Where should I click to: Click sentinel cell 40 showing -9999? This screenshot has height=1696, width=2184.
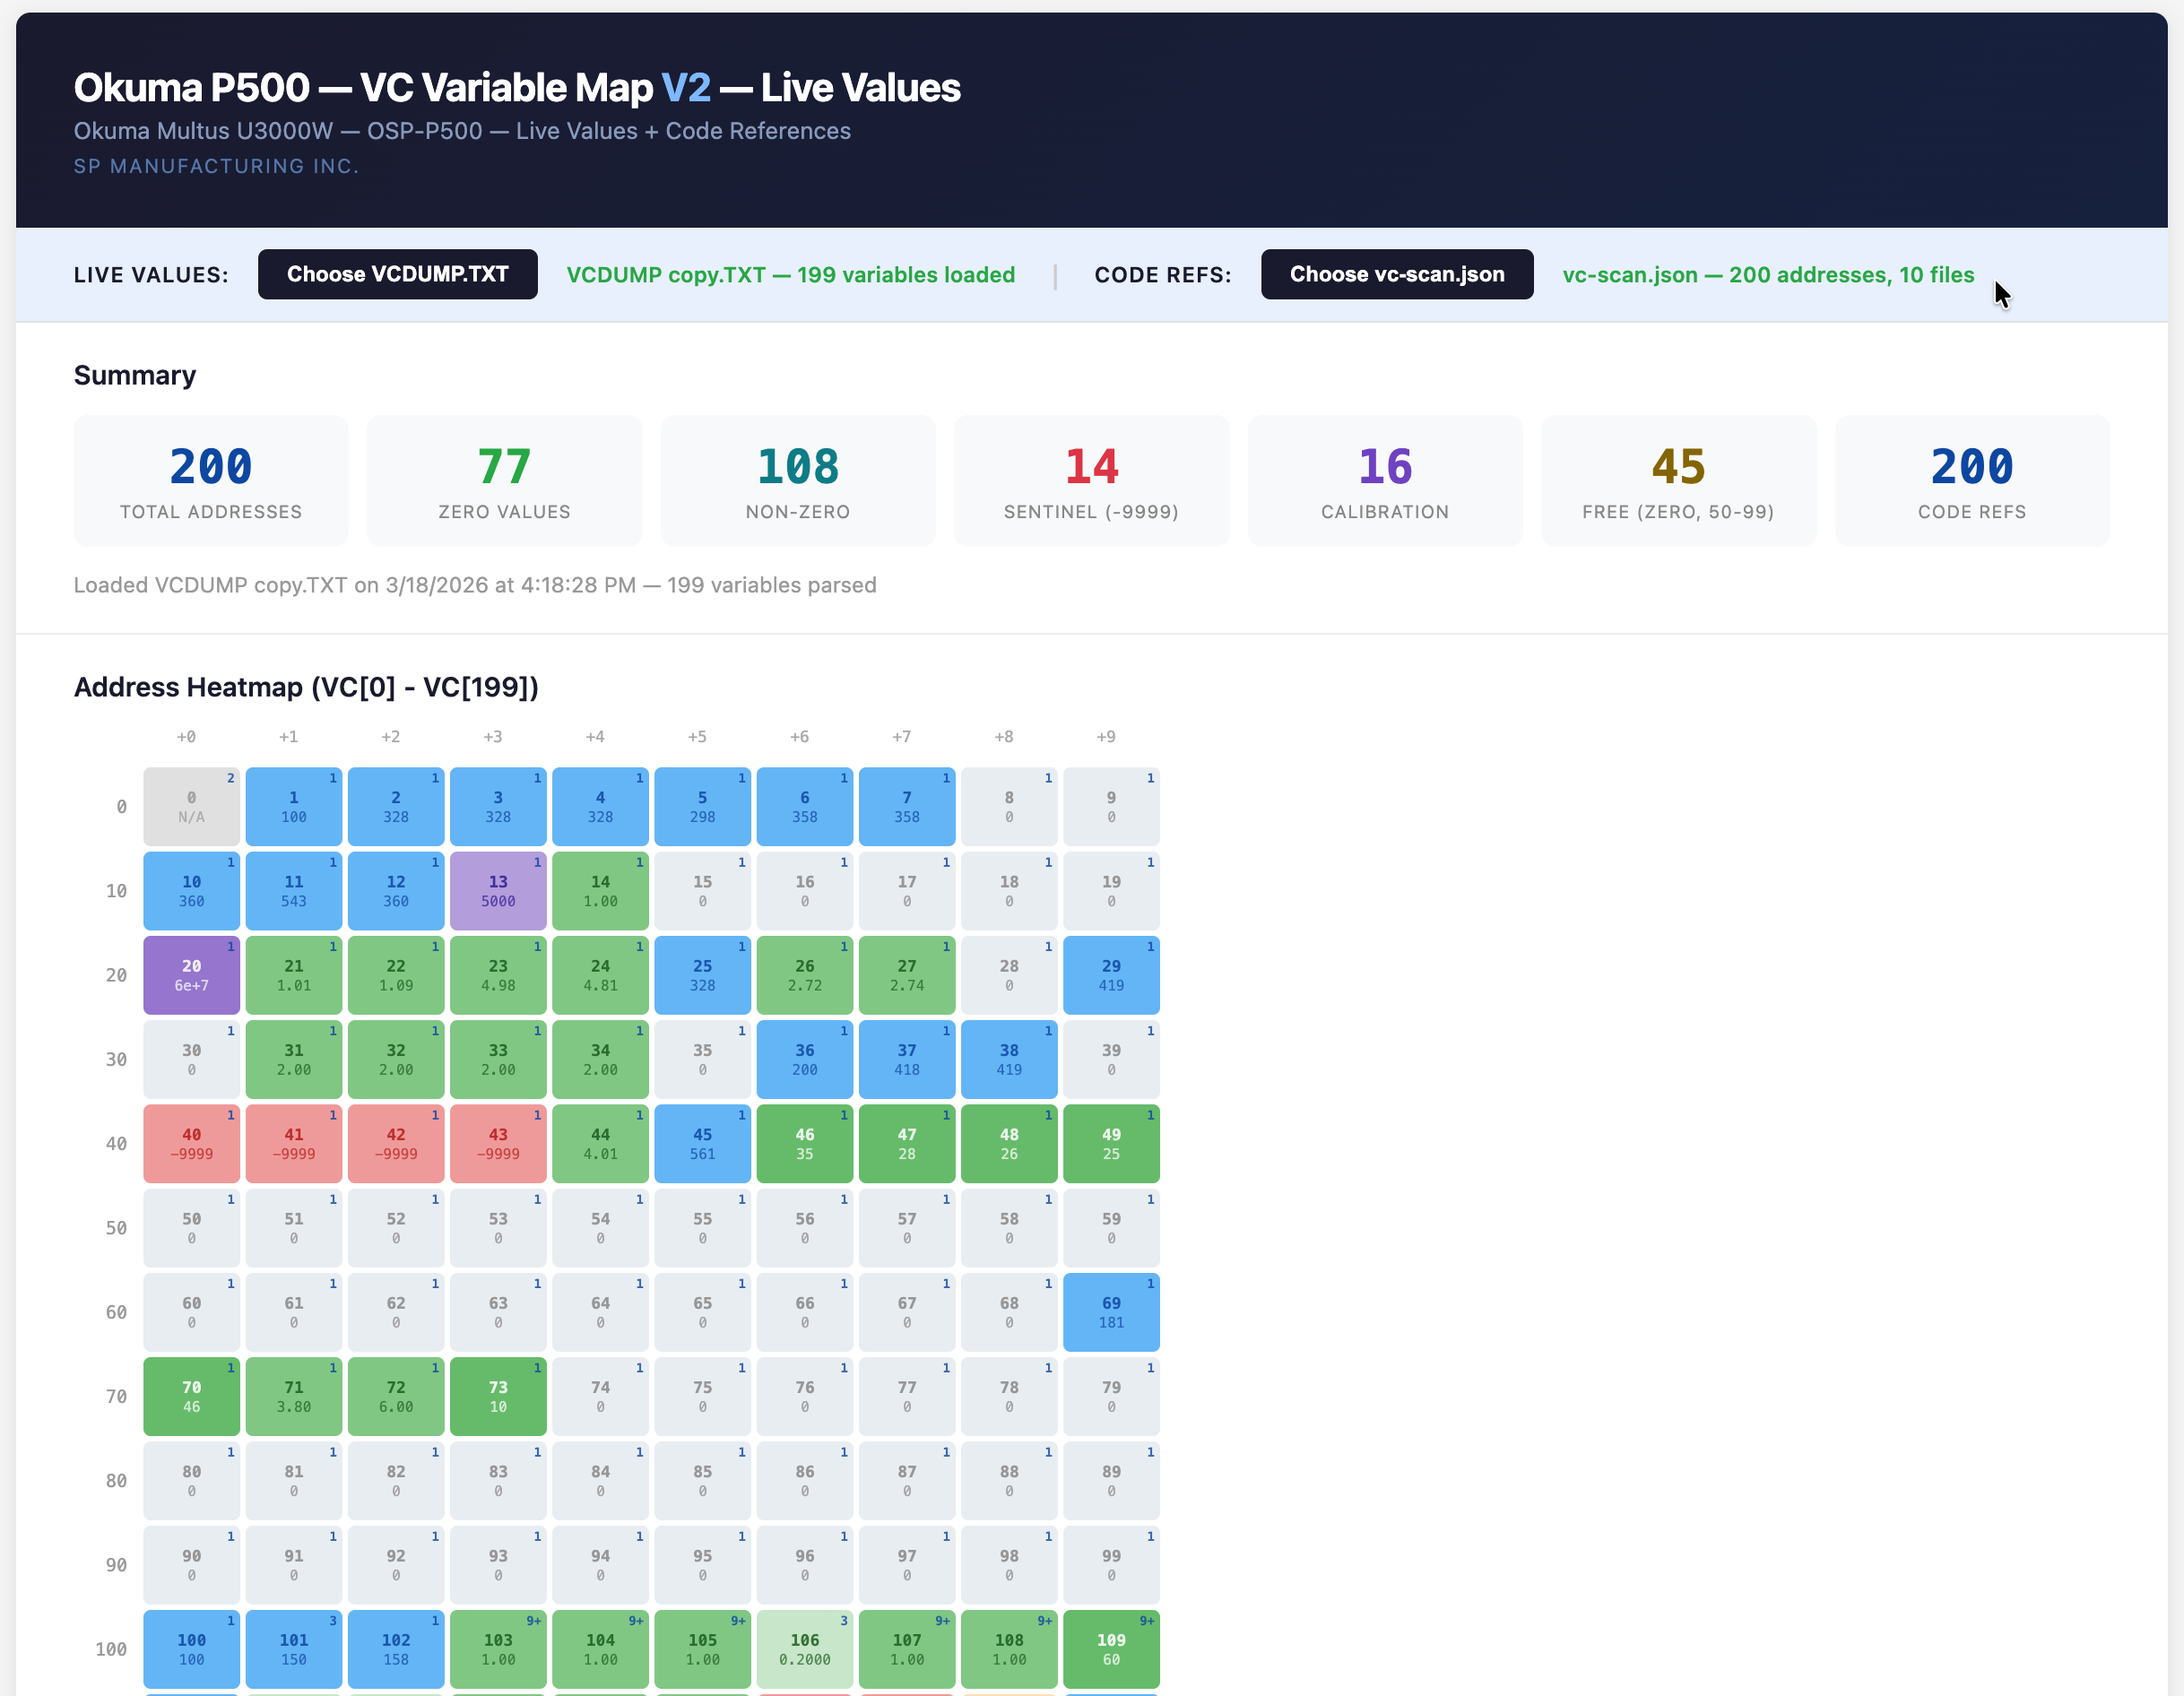tap(190, 1143)
